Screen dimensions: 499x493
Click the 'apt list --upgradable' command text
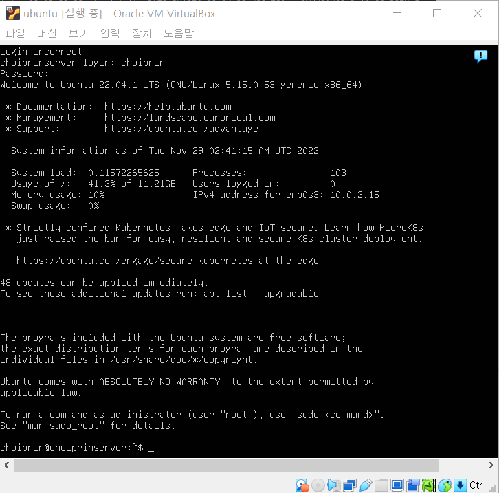[x=261, y=294]
